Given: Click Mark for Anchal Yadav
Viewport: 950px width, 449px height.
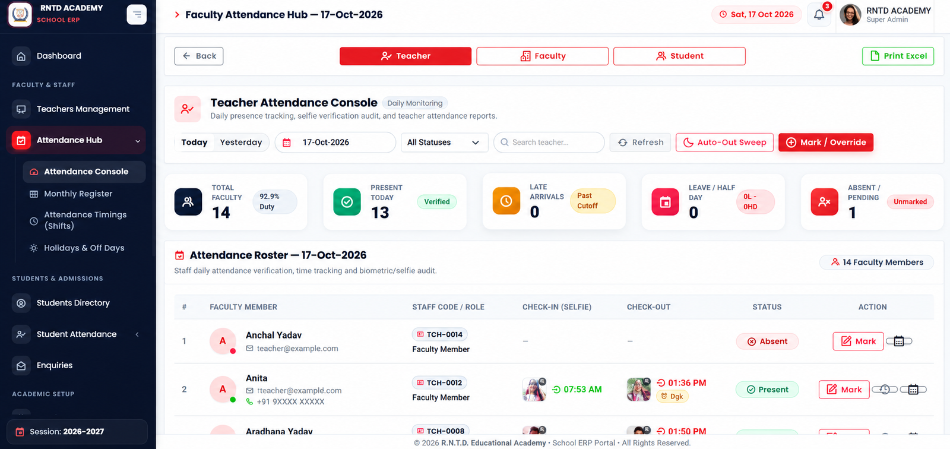Looking at the screenshot, I should click(859, 341).
